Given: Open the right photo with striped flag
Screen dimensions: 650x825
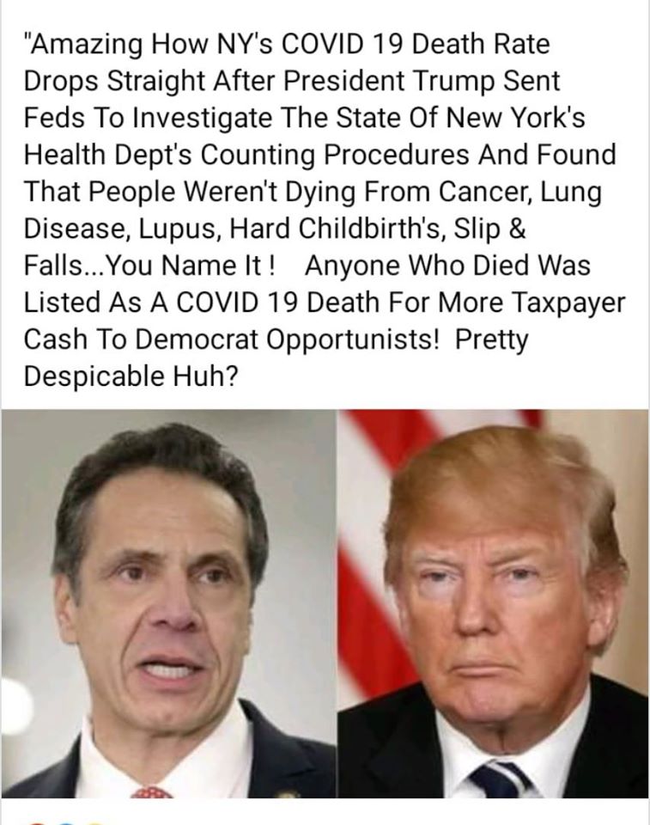Looking at the screenshot, I should pyautogui.click(x=492, y=603).
